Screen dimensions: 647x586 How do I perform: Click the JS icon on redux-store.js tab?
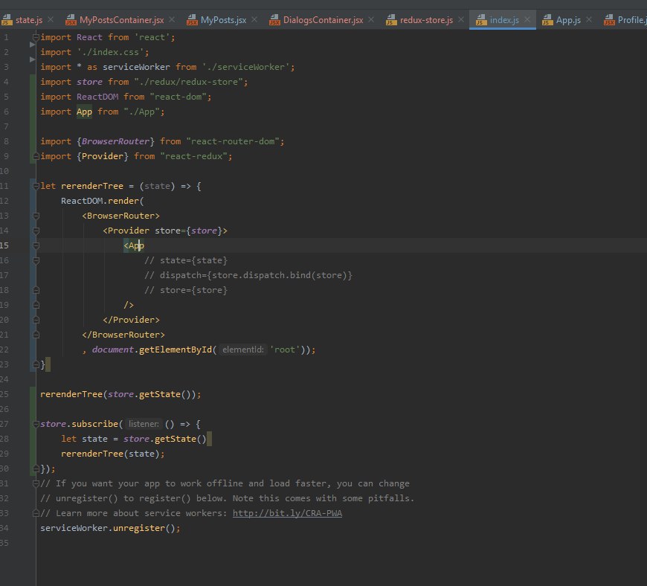tap(392, 20)
